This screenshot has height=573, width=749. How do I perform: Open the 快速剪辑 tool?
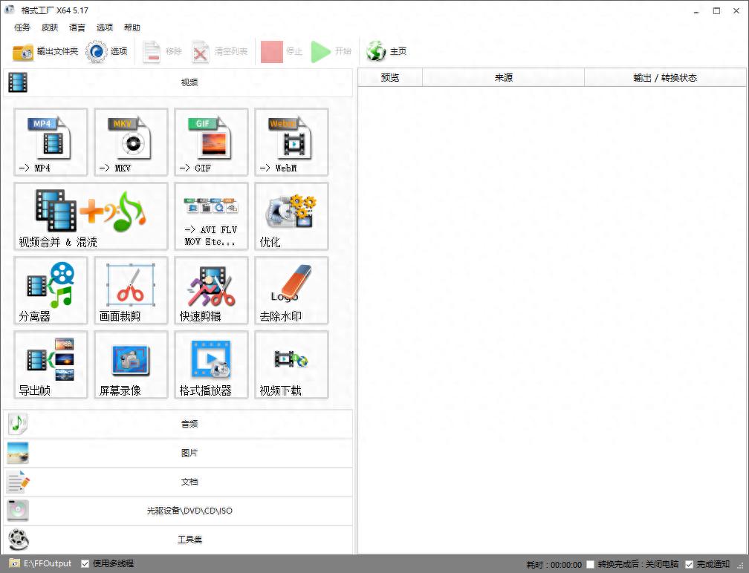(210, 290)
